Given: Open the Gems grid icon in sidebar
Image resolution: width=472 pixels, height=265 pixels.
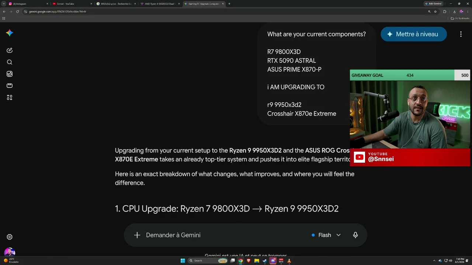Looking at the screenshot, I should [x=10, y=98].
